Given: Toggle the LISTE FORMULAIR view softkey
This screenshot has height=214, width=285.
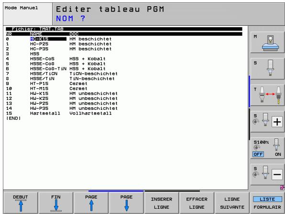Looking at the screenshot, I should pos(267,203).
